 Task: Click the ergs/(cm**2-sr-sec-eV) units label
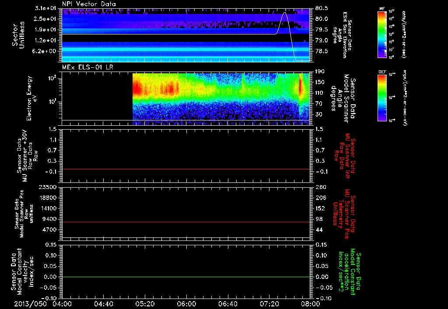pyautogui.click(x=405, y=98)
